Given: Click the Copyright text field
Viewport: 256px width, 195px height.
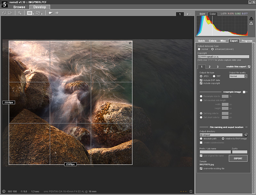Looking at the screenshot, I should tap(223, 56).
